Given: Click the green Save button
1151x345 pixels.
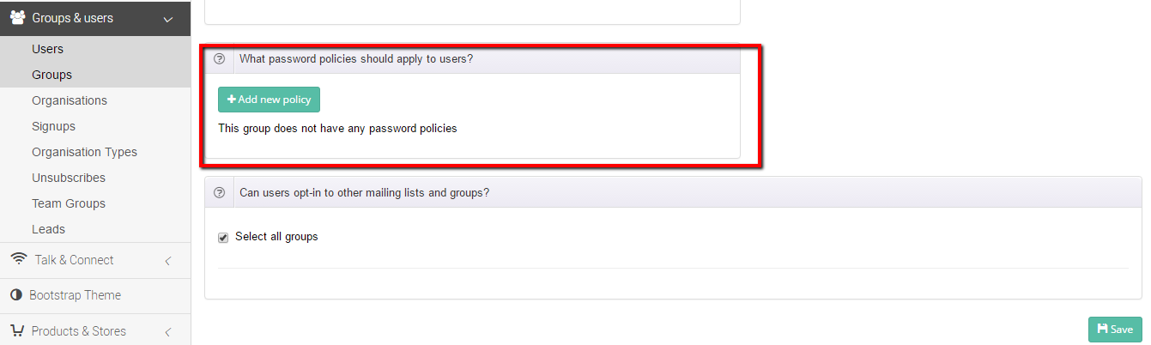Looking at the screenshot, I should pos(1115,330).
